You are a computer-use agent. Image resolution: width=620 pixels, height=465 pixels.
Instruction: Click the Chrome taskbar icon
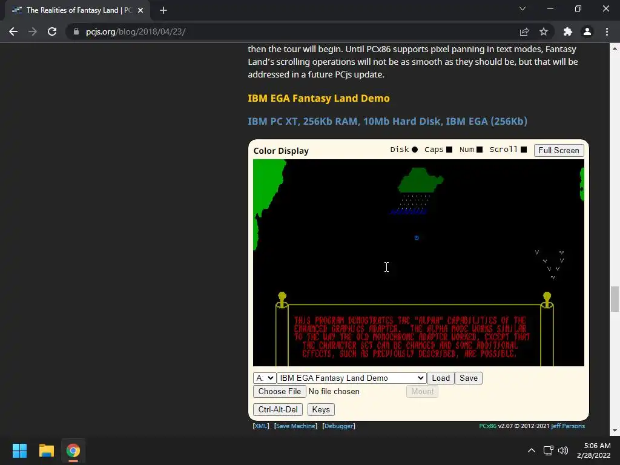(x=73, y=450)
